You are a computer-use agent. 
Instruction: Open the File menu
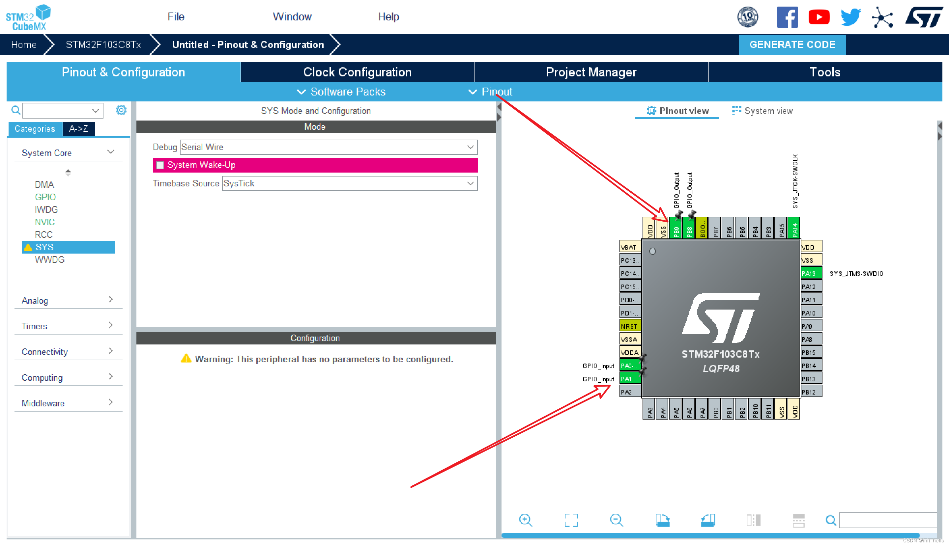click(x=176, y=16)
